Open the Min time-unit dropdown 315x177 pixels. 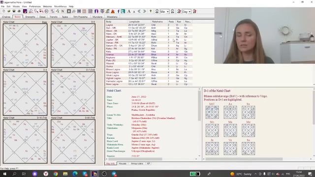click(x=167, y=12)
